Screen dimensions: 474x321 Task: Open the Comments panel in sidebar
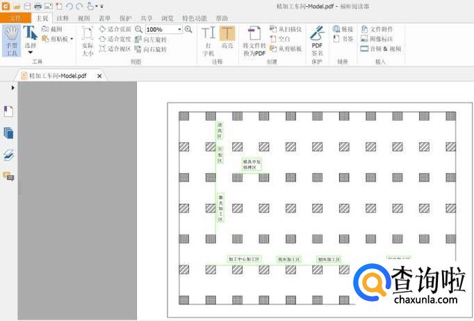click(8, 176)
